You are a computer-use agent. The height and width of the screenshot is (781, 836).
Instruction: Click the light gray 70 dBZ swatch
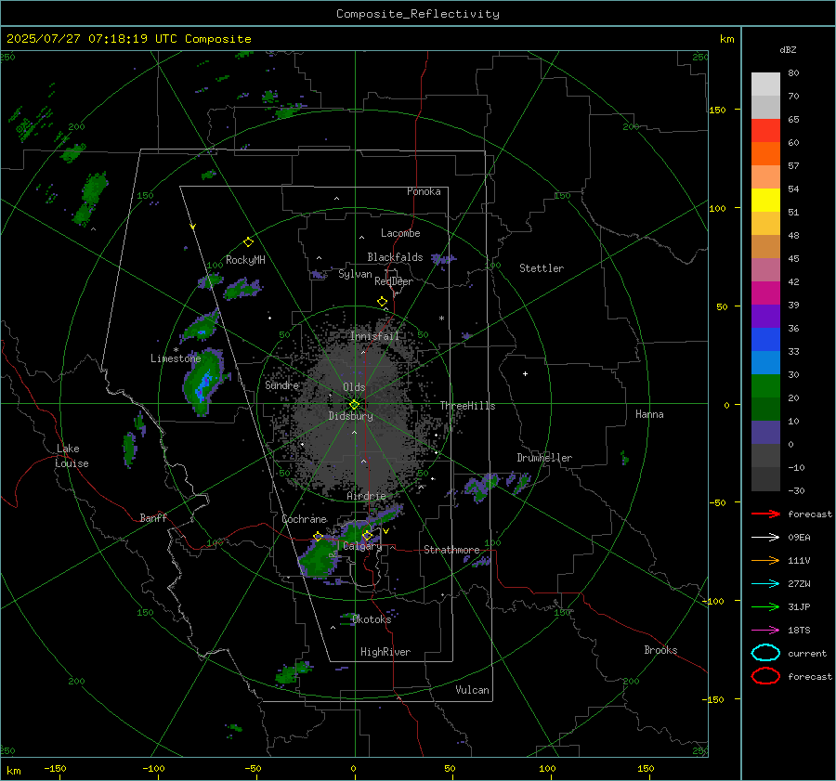[x=765, y=85]
